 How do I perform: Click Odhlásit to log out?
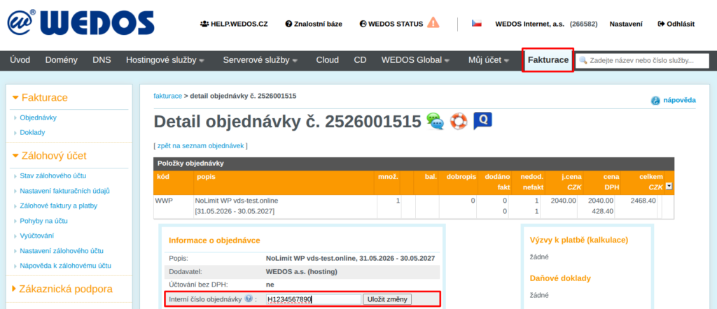[676, 24]
